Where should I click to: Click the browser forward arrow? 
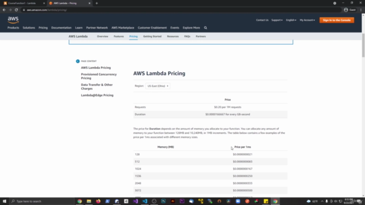click(x=10, y=10)
